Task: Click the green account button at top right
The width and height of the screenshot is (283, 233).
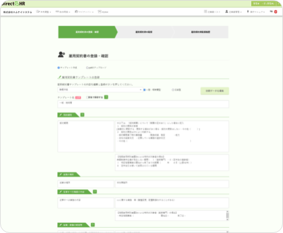Action: click(264, 4)
